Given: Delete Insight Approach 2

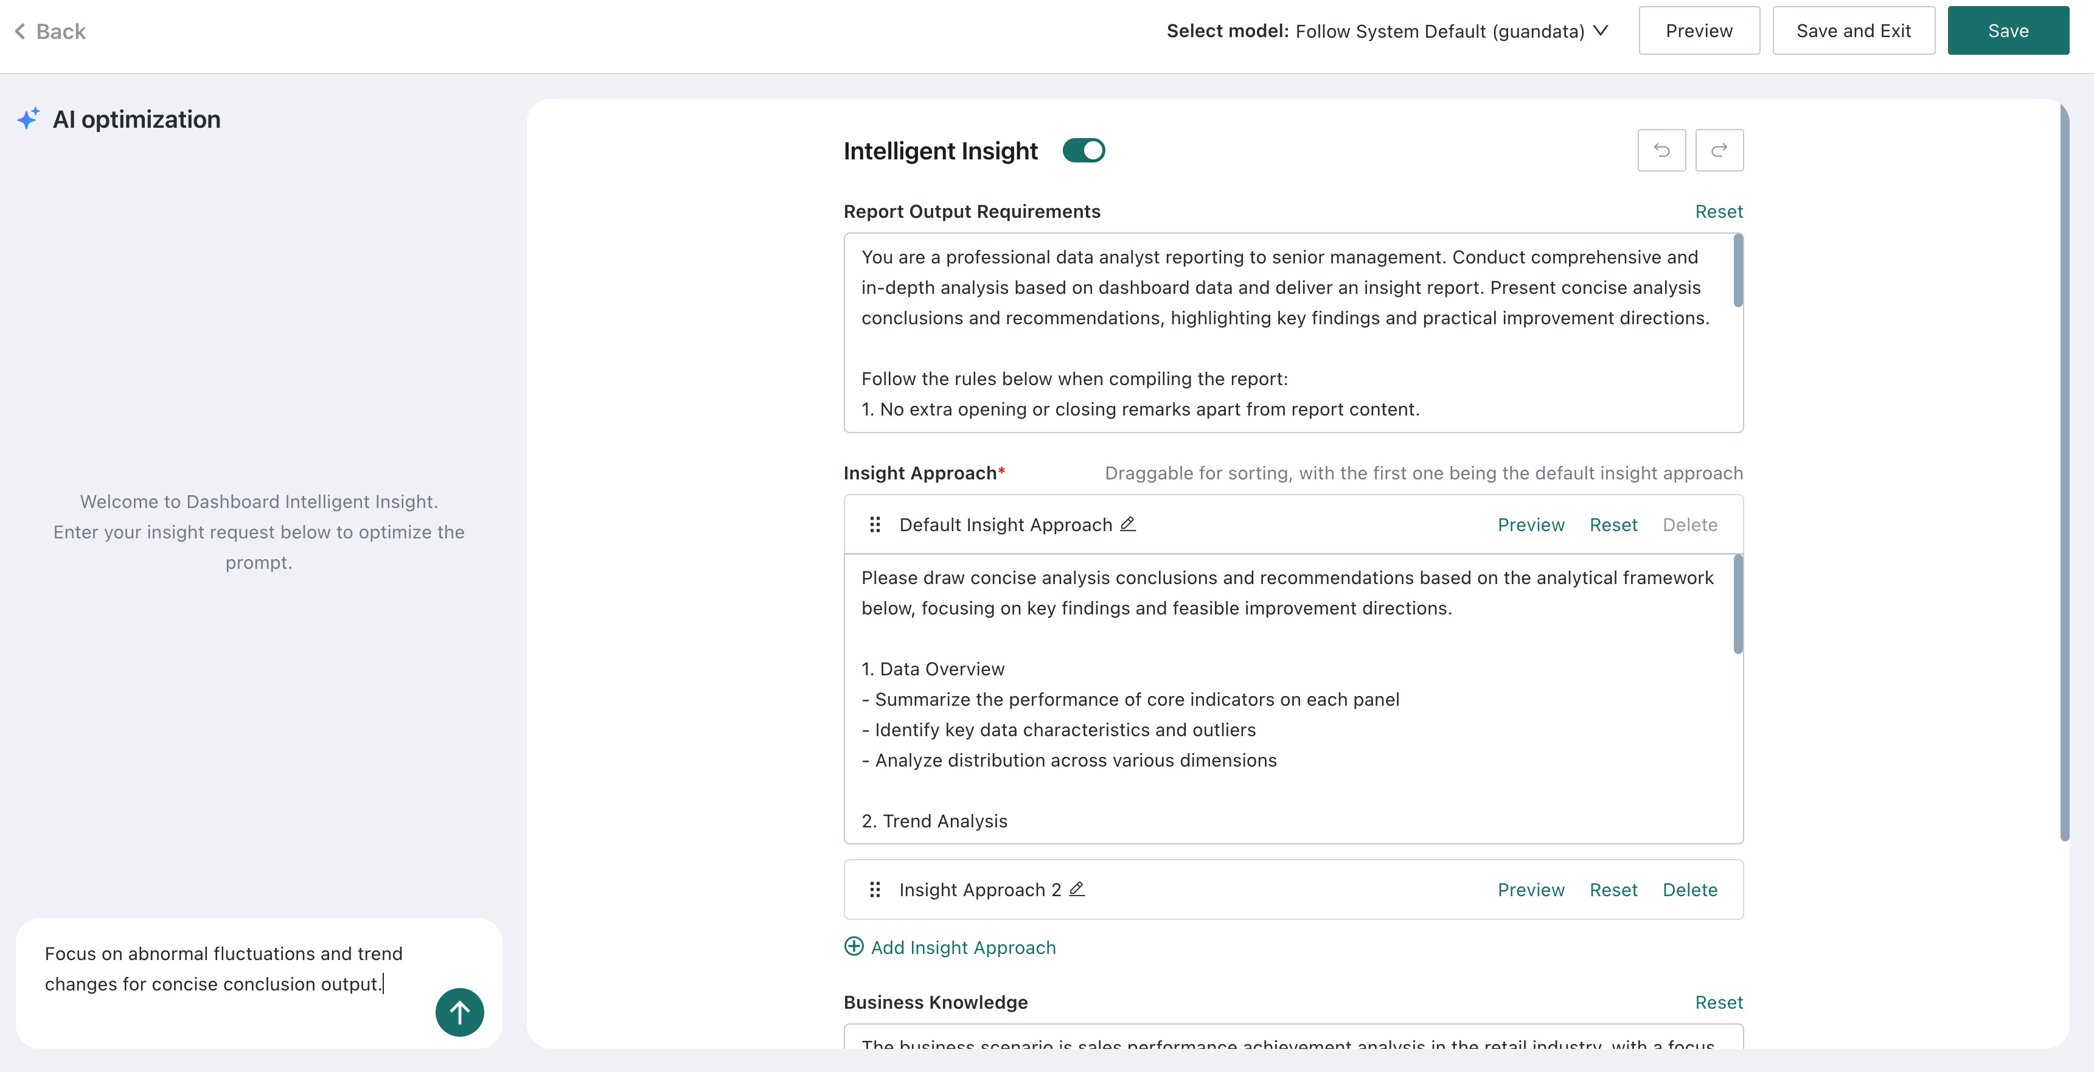Looking at the screenshot, I should [x=1690, y=890].
